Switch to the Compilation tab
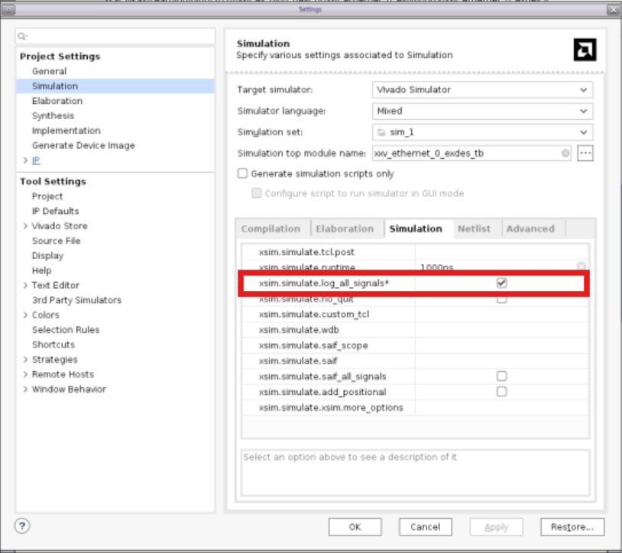Viewport: 622px width, 553px height. click(271, 228)
